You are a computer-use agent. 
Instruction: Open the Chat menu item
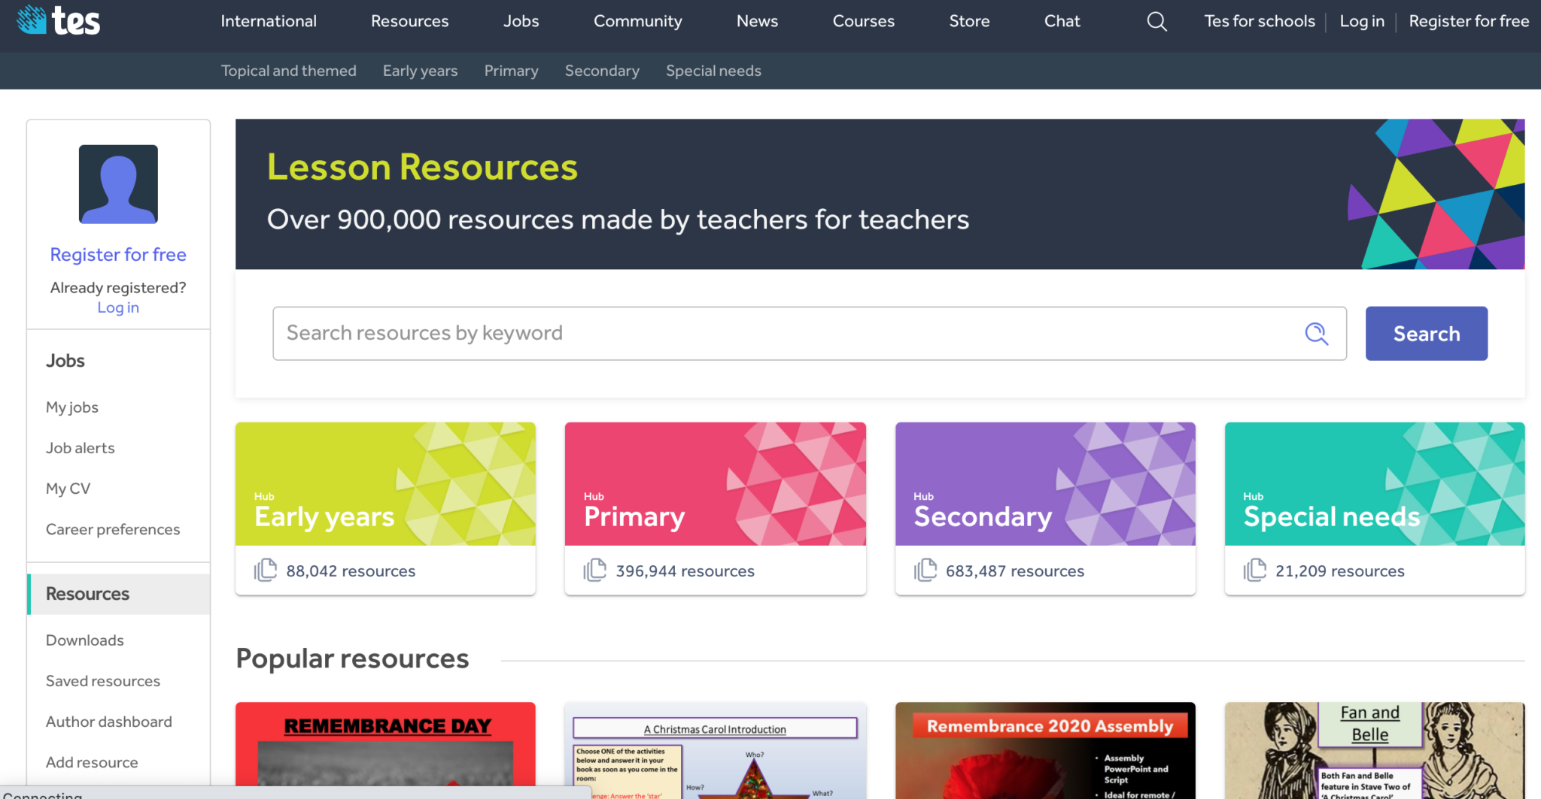click(1062, 21)
